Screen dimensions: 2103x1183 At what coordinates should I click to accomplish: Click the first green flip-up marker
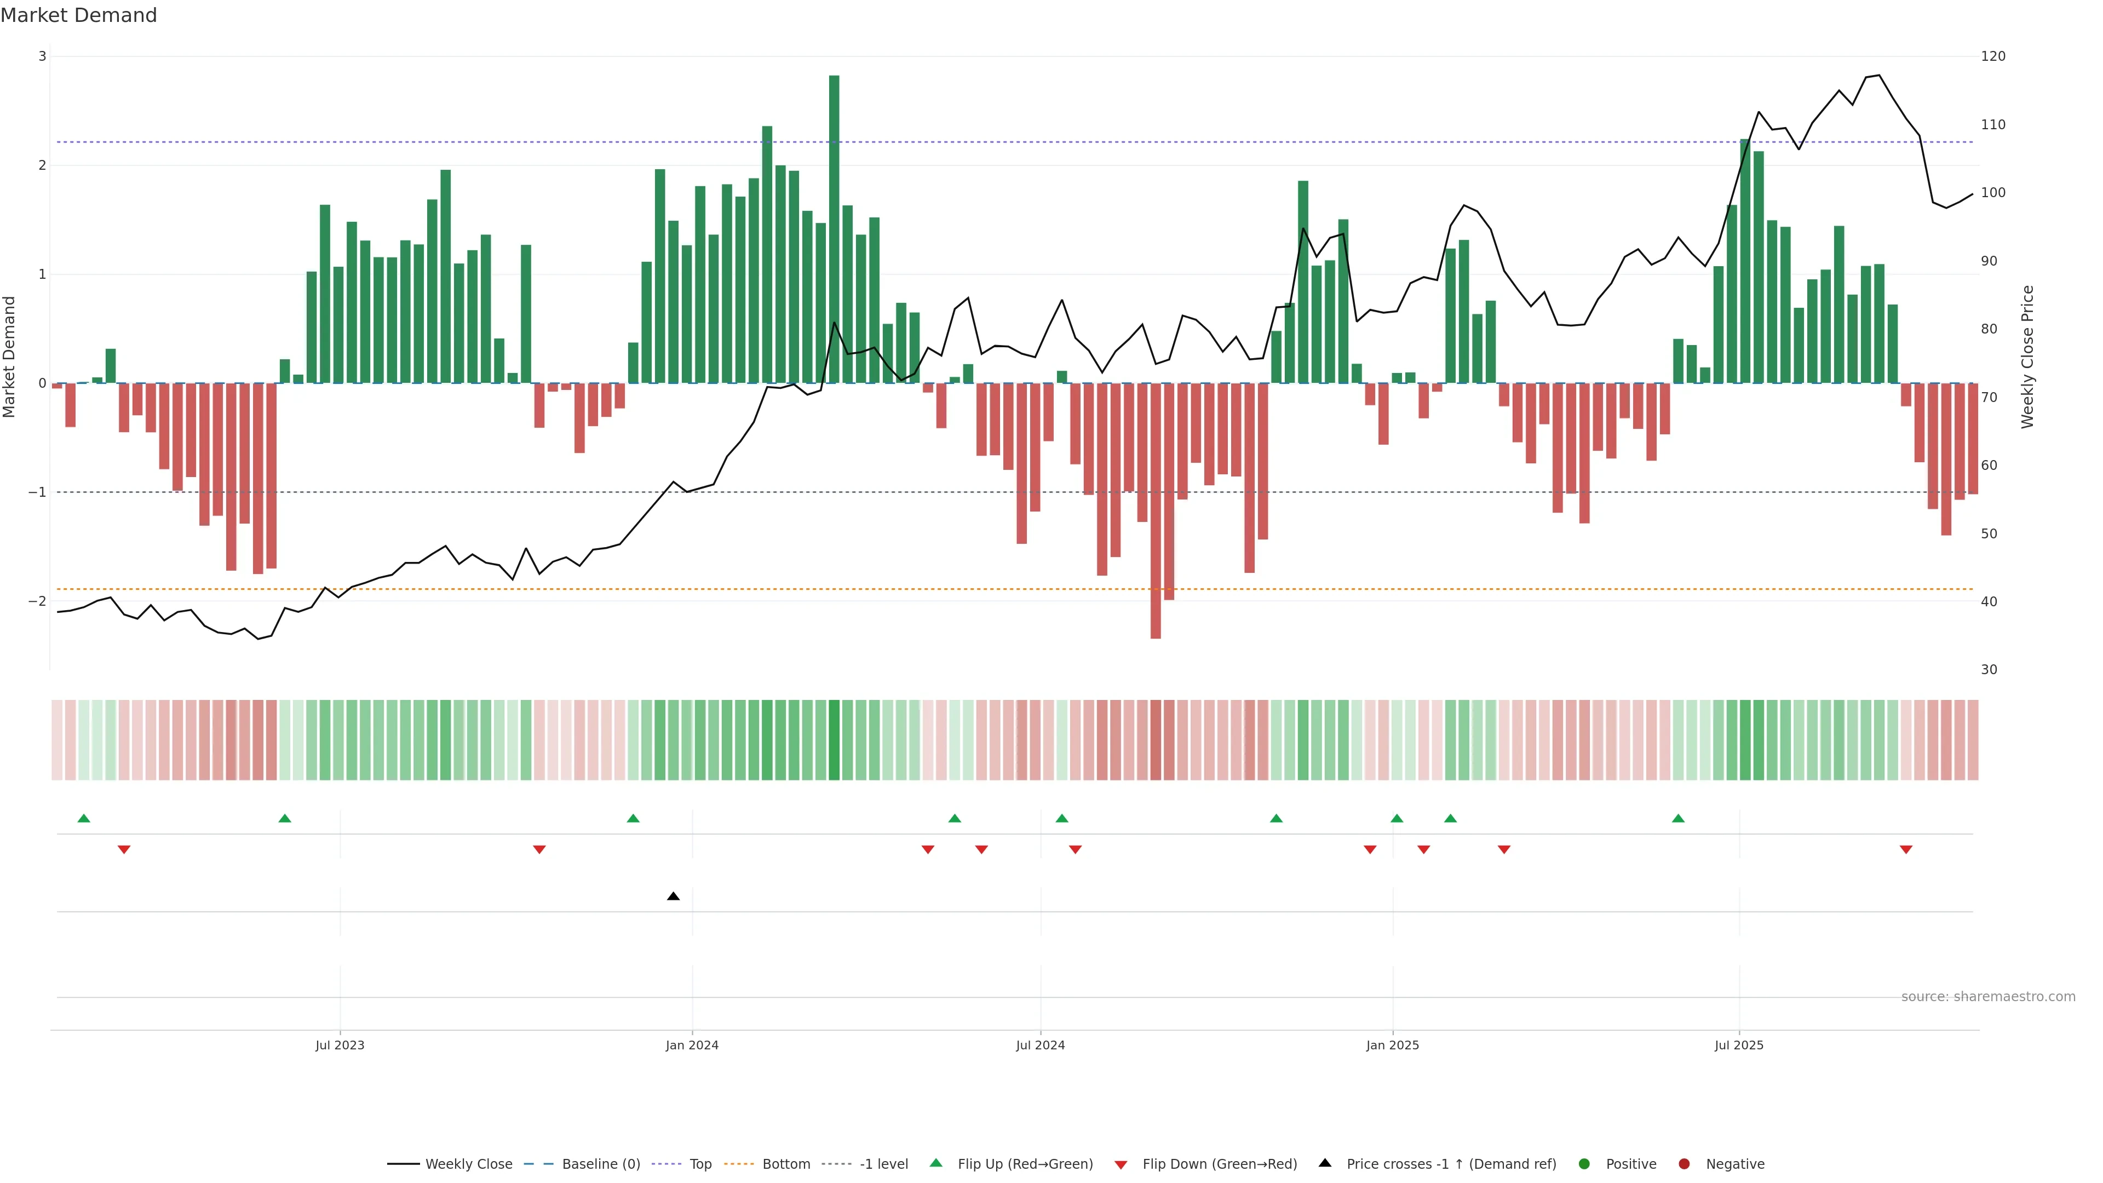coord(83,818)
